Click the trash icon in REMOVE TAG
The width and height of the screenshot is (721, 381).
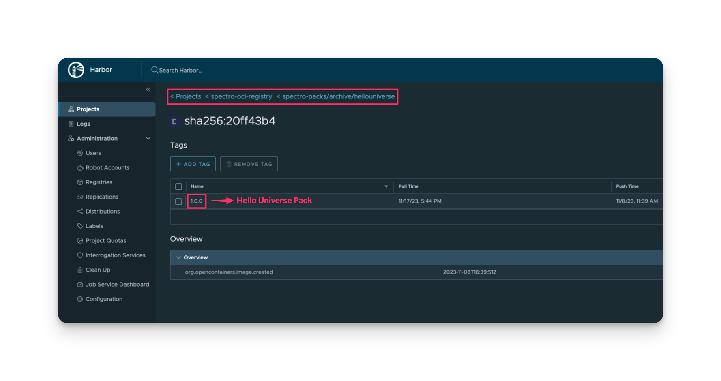pyautogui.click(x=229, y=164)
